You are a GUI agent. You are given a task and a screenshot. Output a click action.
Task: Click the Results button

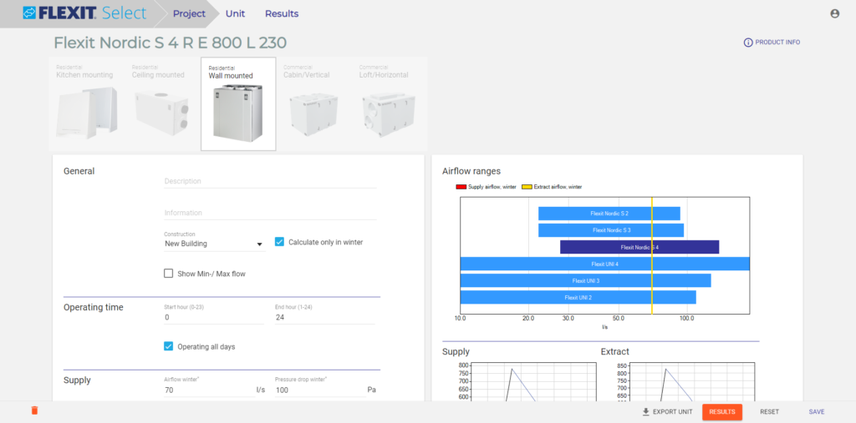pyautogui.click(x=721, y=411)
